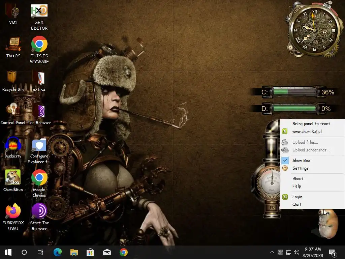The width and height of the screenshot is (345, 259).
Task: Click the steampunk clock widget
Action: tap(314, 30)
